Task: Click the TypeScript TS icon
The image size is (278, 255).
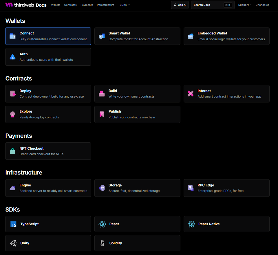Action: 13,224
